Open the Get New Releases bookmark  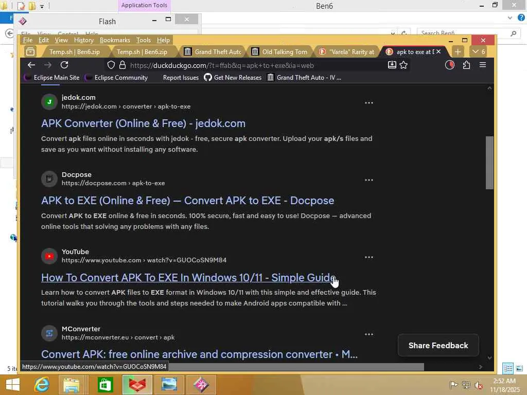(x=233, y=78)
